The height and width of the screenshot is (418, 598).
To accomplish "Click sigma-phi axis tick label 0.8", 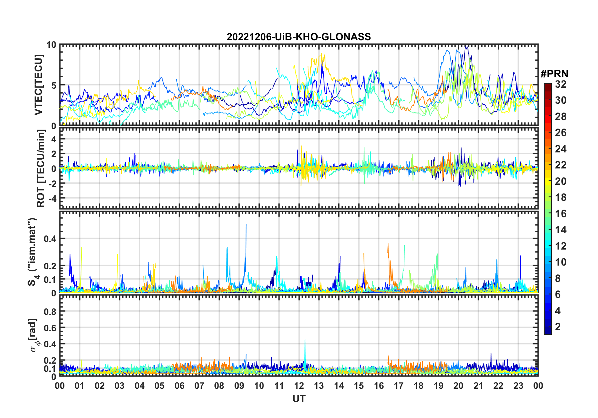I will tap(50, 311).
